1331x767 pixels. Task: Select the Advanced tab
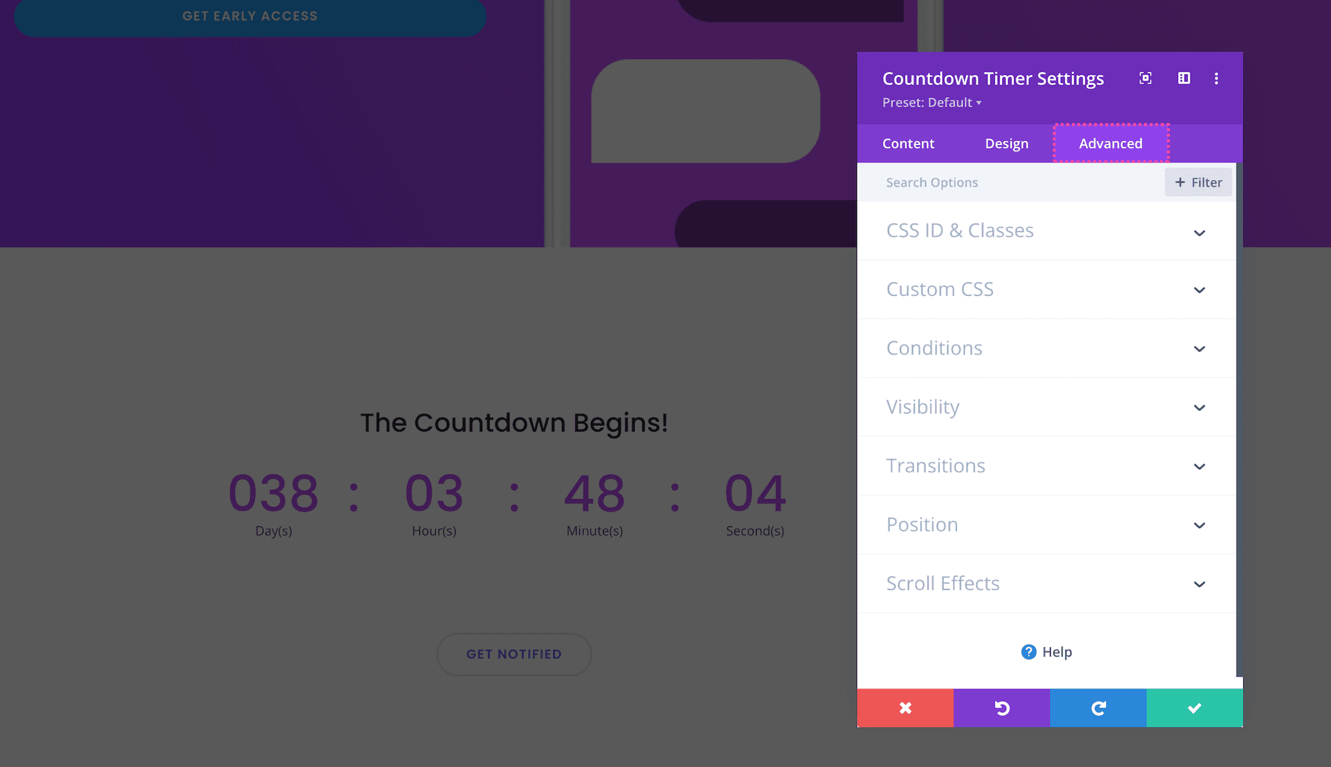(1111, 142)
